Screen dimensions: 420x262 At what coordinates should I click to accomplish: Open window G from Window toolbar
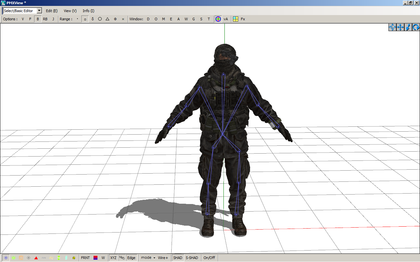pyautogui.click(x=194, y=19)
